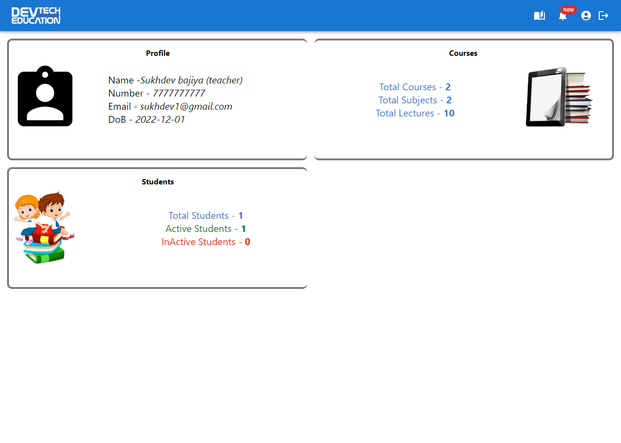
Task: Open the courses book icon in header
Action: (539, 16)
